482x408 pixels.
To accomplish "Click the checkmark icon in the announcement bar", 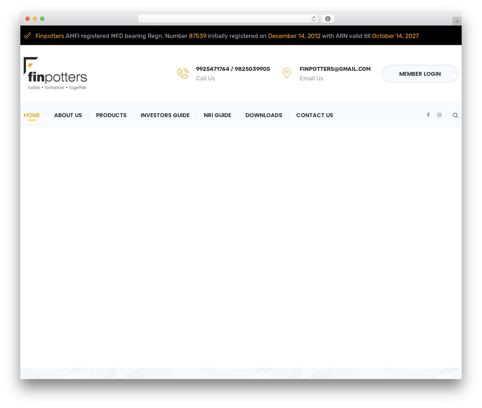I will click(27, 36).
